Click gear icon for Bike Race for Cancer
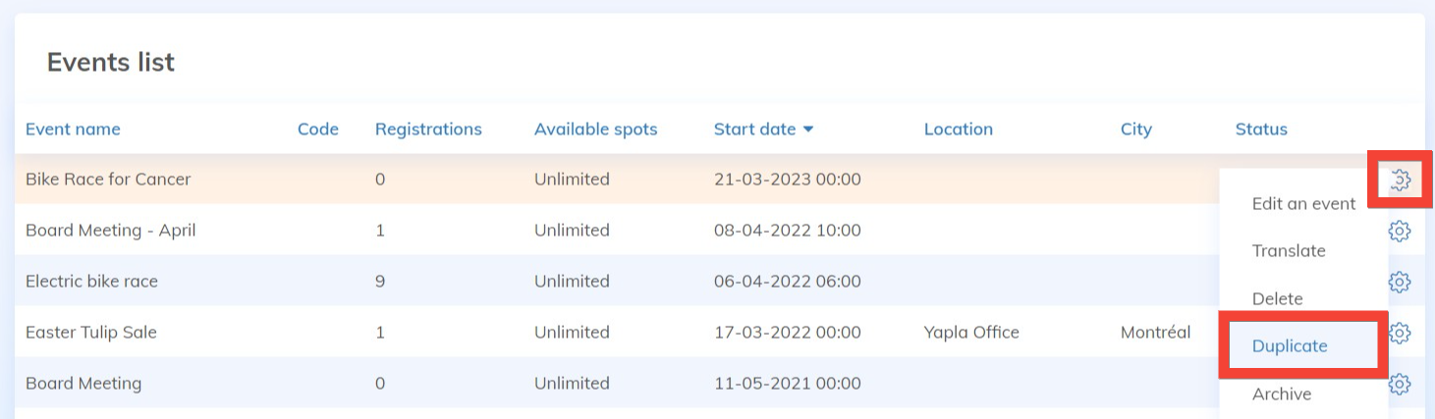Screen dimensions: 1435x419 [x=1400, y=180]
